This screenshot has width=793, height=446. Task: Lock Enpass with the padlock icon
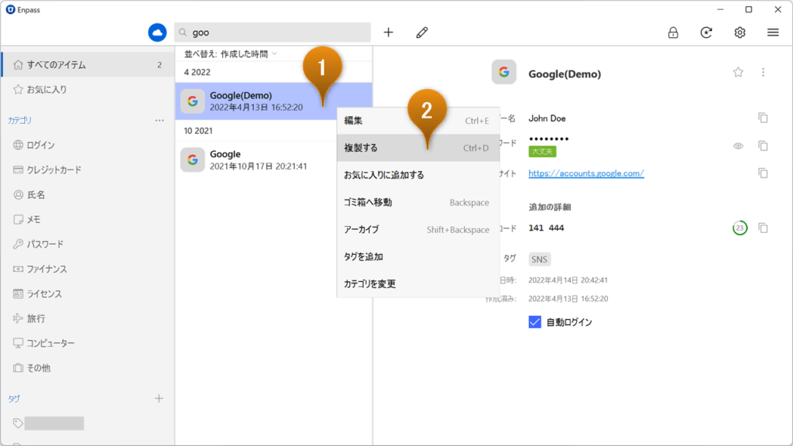(673, 33)
